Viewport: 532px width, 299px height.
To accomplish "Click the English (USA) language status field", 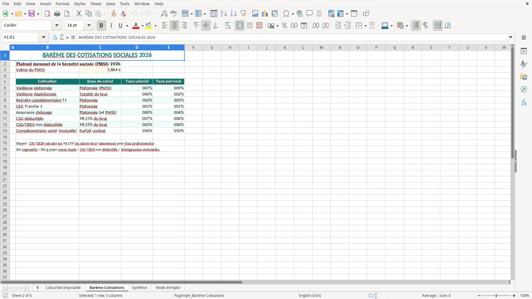I will coord(310,295).
